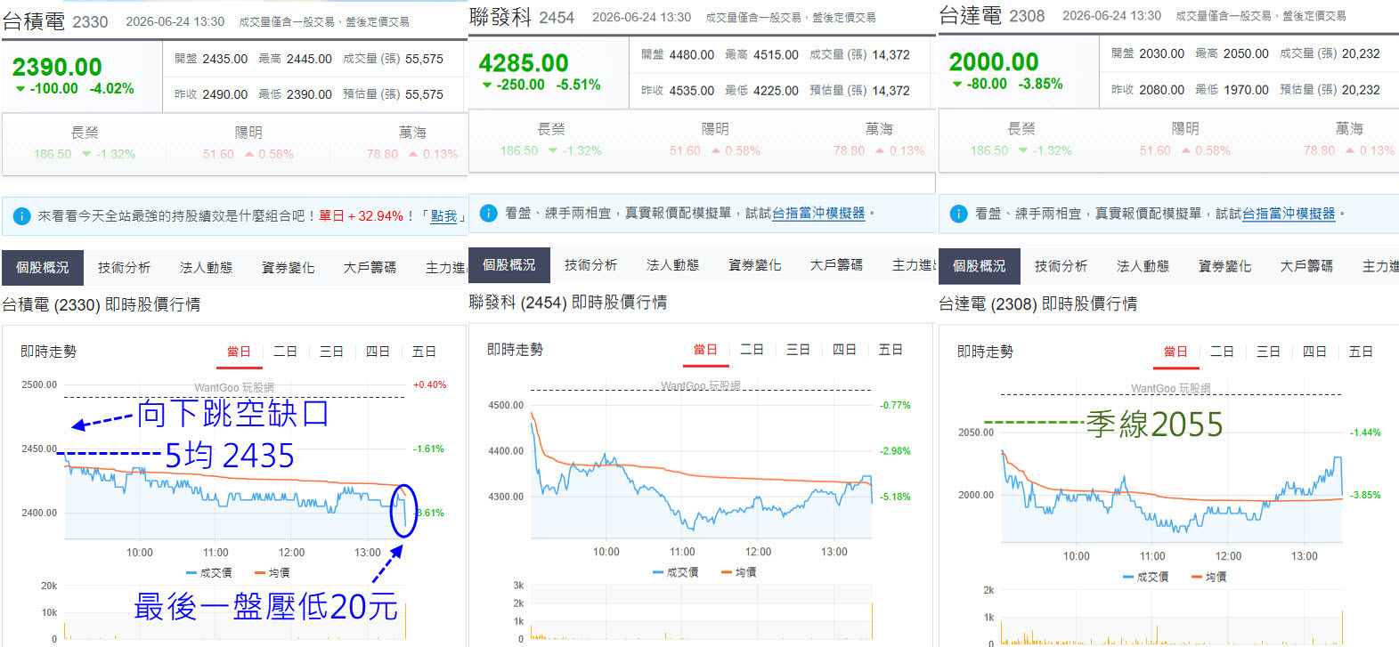
Task: Select 當日 range in 聯發科 chart
Action: pos(705,350)
